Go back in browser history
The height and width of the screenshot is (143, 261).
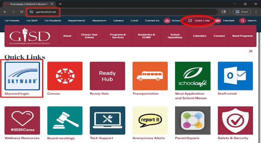5,12
